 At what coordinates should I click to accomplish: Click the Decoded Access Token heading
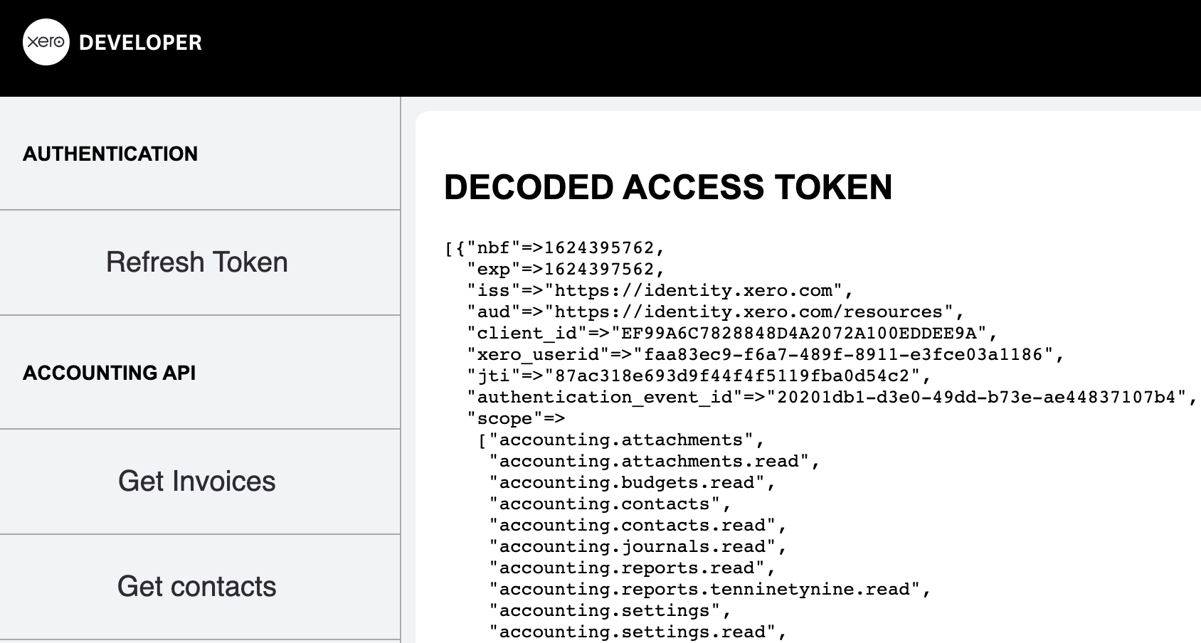pos(668,188)
